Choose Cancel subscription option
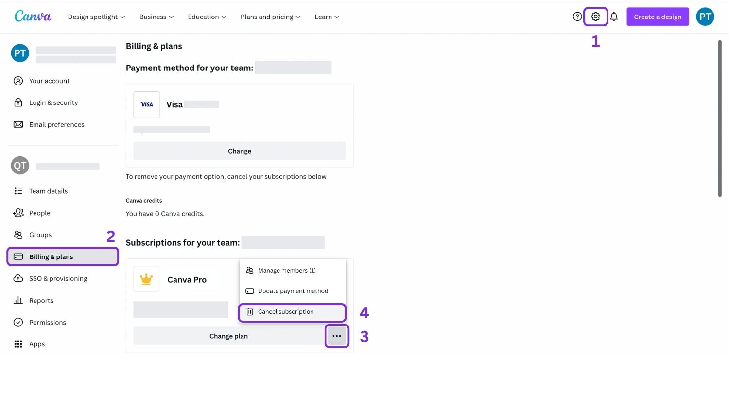This screenshot has width=729, height=410. coord(293,312)
